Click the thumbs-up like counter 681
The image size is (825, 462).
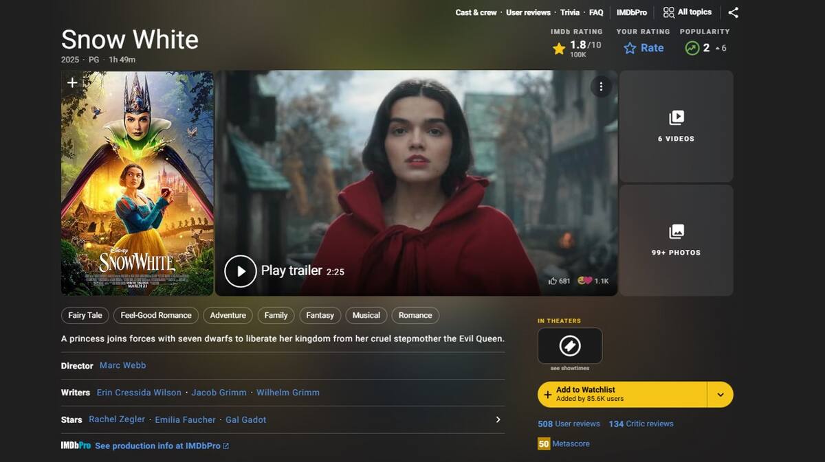[x=559, y=281]
